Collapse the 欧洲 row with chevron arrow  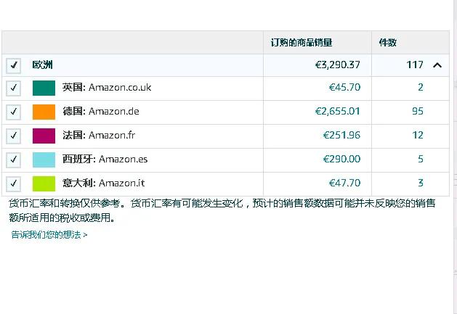pyautogui.click(x=437, y=65)
